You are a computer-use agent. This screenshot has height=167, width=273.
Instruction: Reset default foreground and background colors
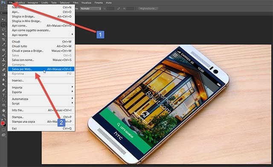(2, 120)
